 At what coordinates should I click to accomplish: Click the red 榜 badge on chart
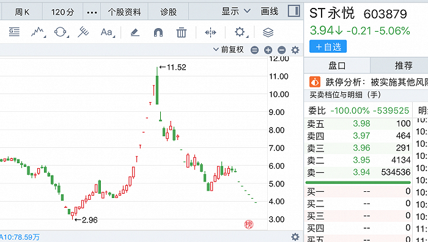249,224
